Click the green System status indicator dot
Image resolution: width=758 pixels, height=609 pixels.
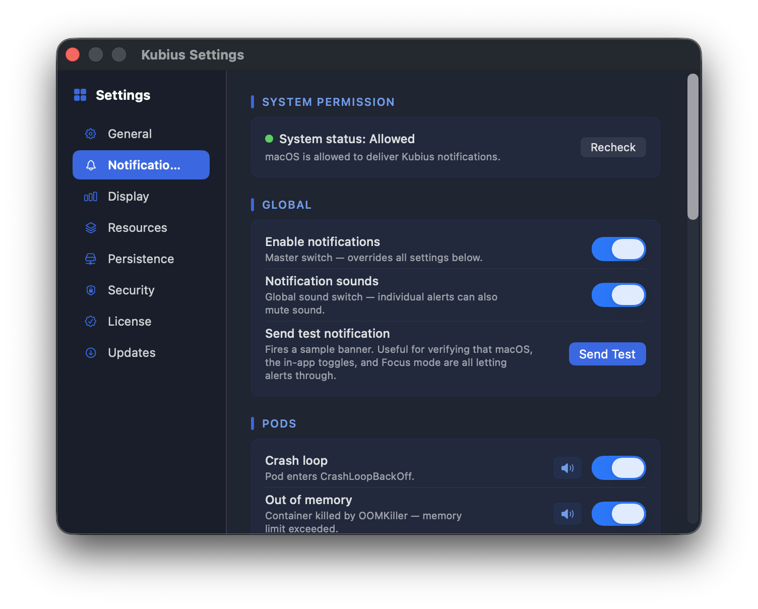click(x=269, y=139)
